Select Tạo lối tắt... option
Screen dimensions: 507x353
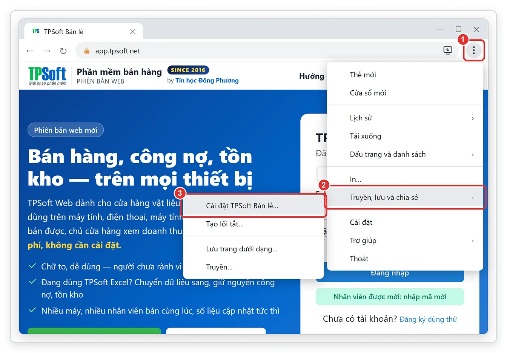253,224
